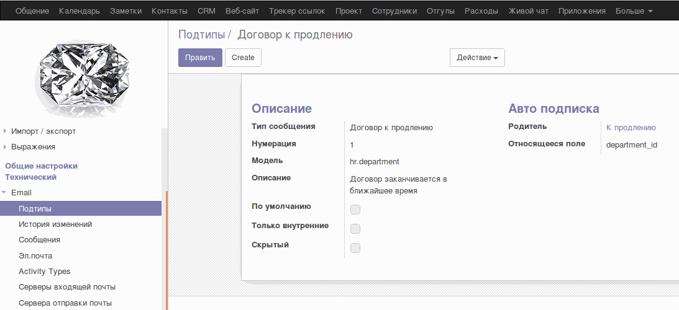Follow the 'К продлению' parent link
Image resolution: width=679 pixels, height=310 pixels.
(631, 128)
